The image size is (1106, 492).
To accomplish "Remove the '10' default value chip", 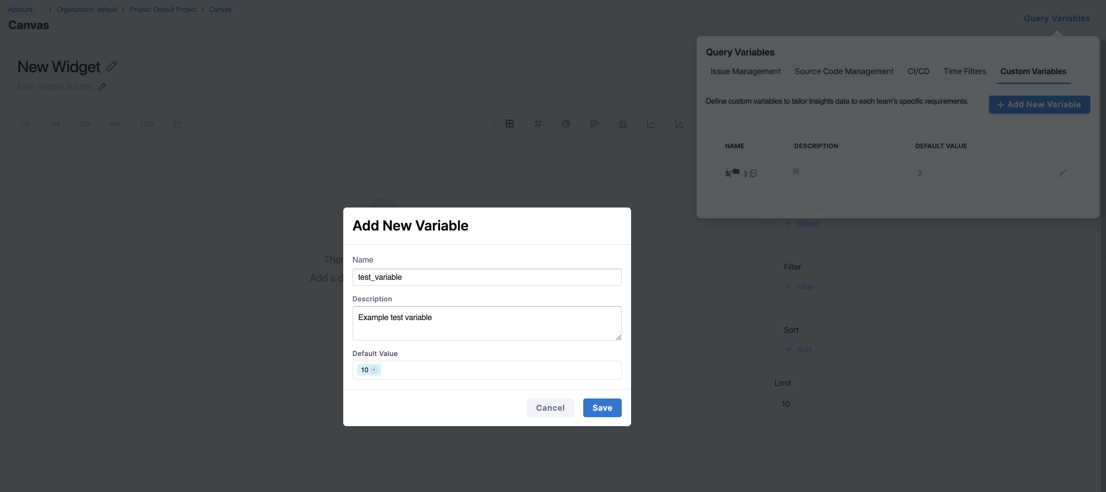I will 374,370.
